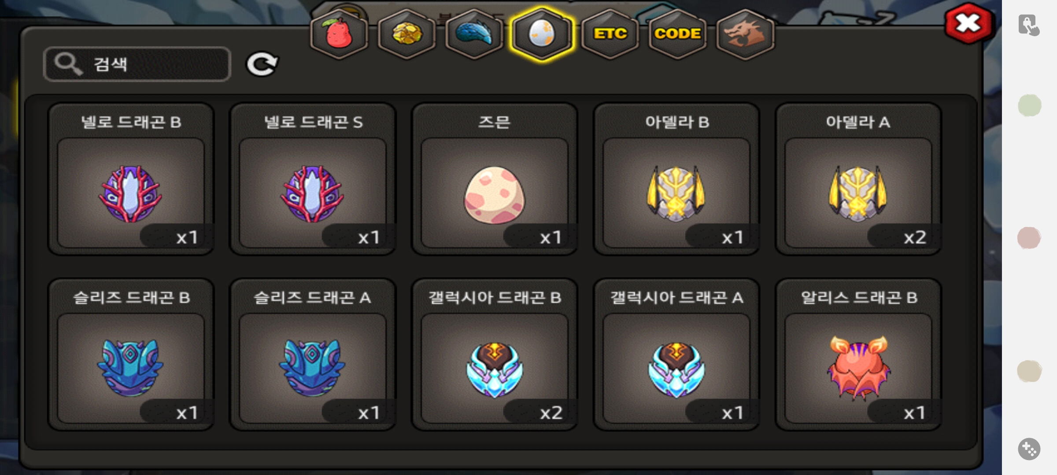Viewport: 1057px width, 475px height.
Task: Select the 갤럭시아 드래곤 B egg
Action: click(x=495, y=354)
